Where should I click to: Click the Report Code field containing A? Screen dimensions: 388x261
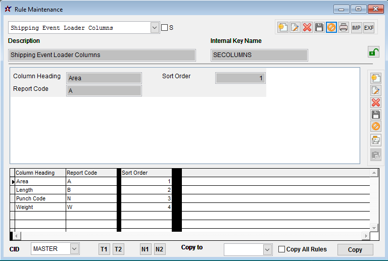[x=104, y=90]
